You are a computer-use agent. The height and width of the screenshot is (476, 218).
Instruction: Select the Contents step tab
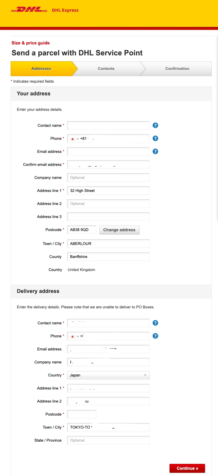(106, 68)
